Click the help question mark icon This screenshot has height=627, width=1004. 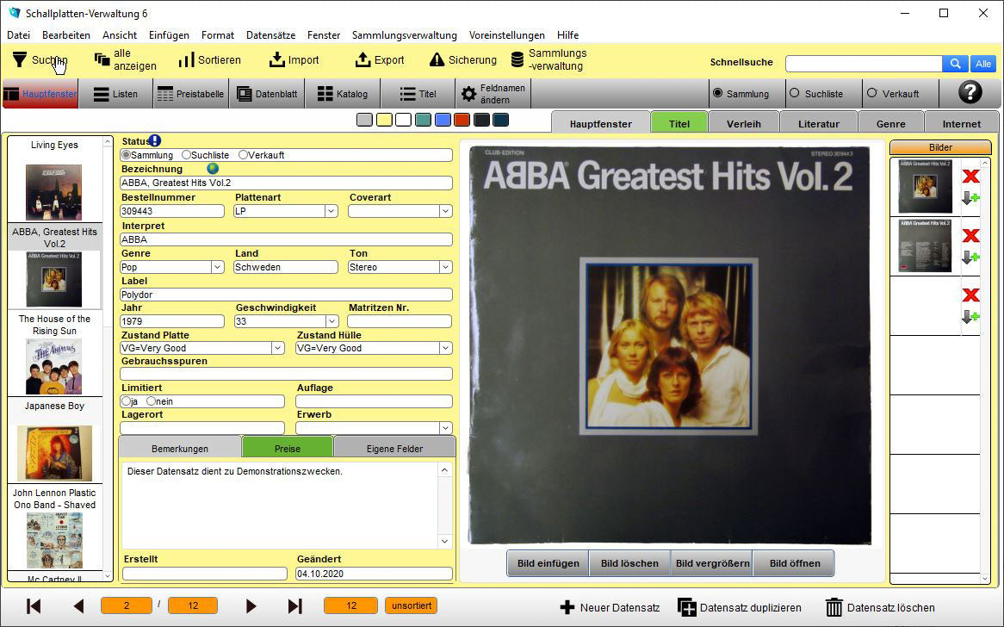click(x=970, y=93)
